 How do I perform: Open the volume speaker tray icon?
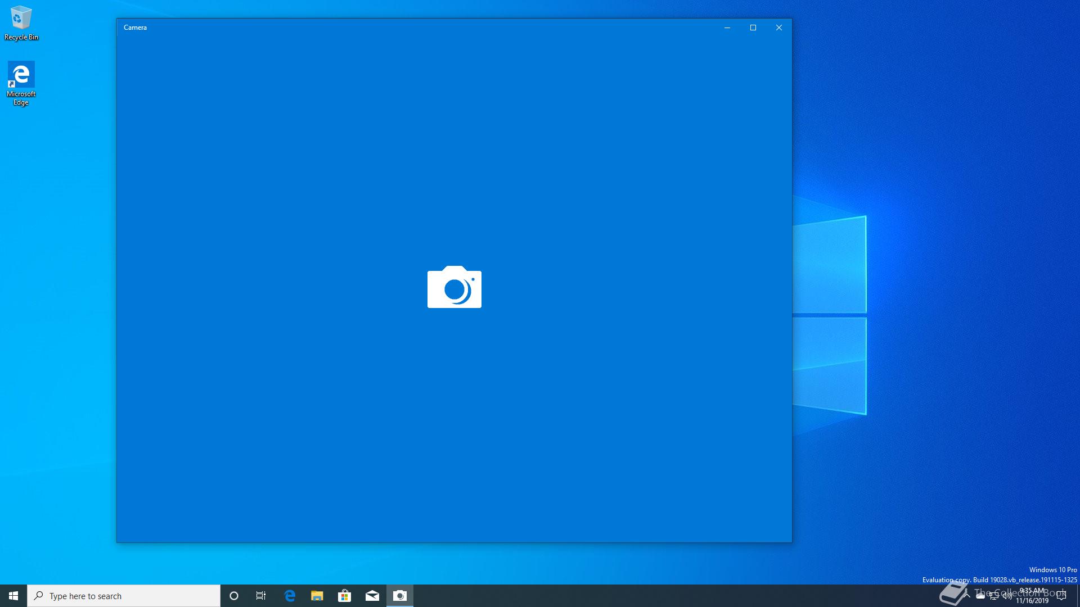1007,596
